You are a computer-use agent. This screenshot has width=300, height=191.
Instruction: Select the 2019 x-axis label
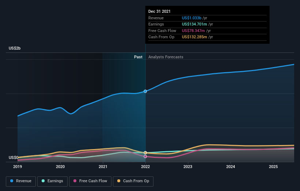pyautogui.click(x=18, y=167)
